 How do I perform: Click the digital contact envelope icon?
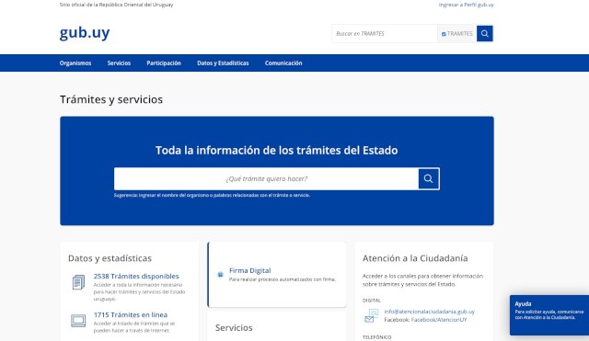click(371, 316)
